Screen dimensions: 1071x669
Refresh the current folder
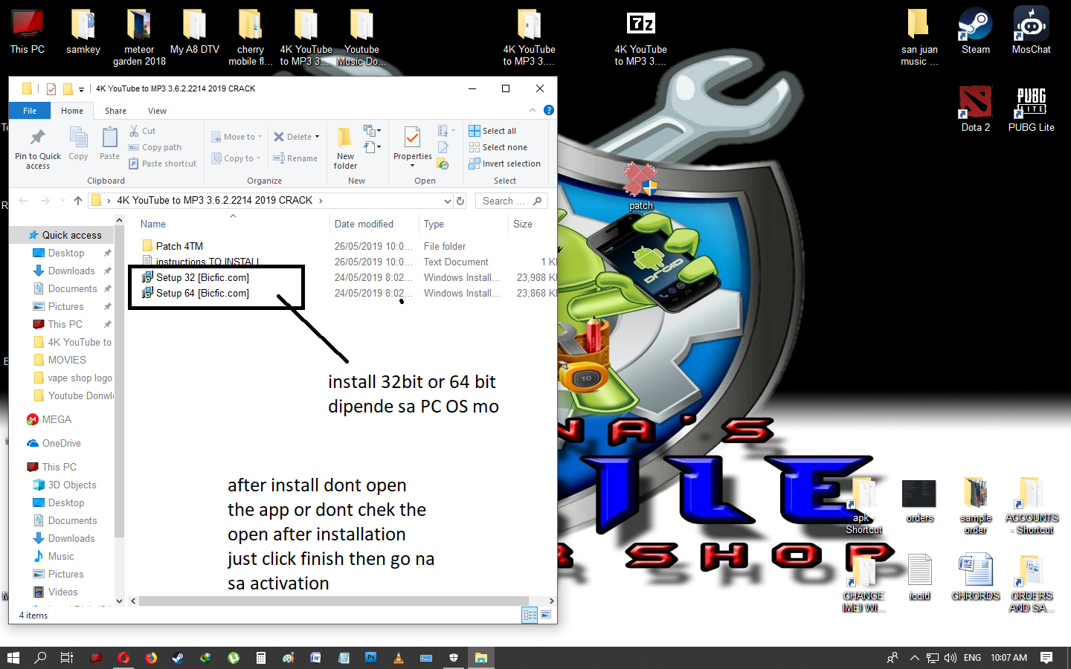(460, 201)
